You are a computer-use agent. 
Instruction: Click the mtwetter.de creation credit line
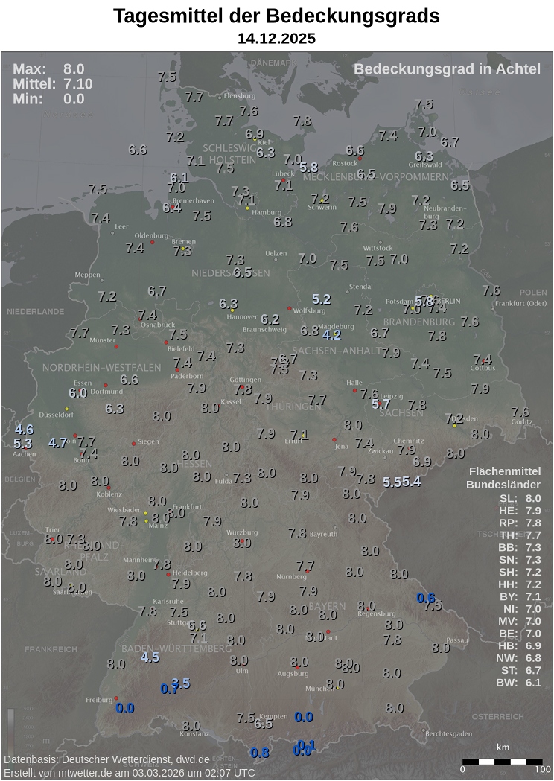tap(129, 773)
